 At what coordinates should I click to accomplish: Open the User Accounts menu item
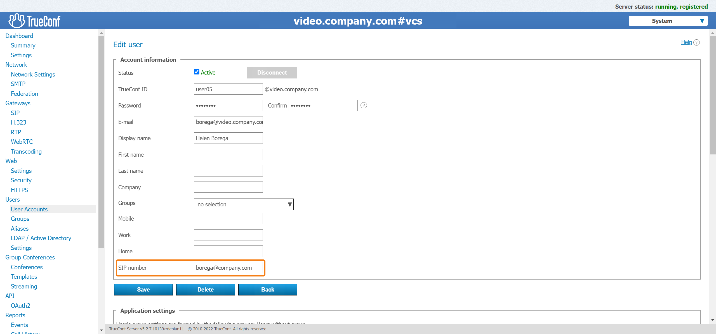point(28,209)
